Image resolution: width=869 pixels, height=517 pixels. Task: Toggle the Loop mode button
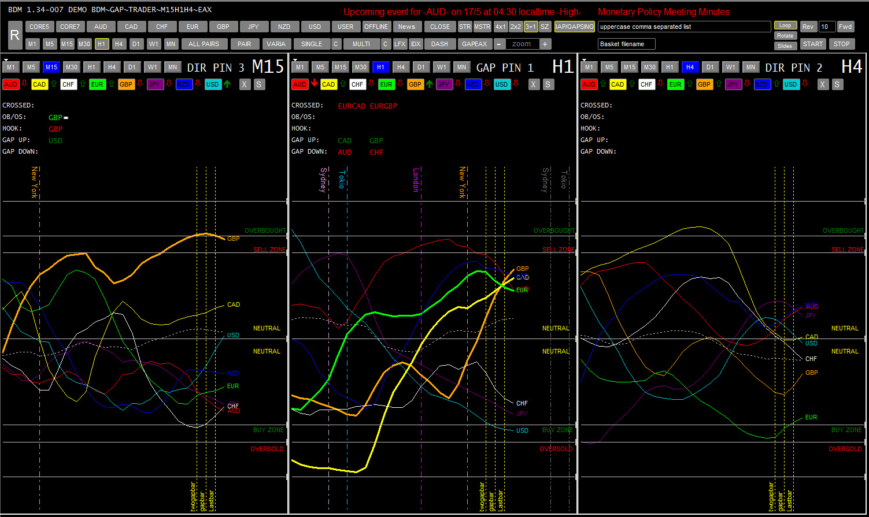pos(785,25)
